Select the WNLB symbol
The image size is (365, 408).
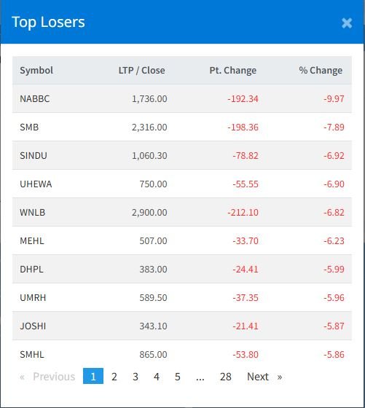33,212
